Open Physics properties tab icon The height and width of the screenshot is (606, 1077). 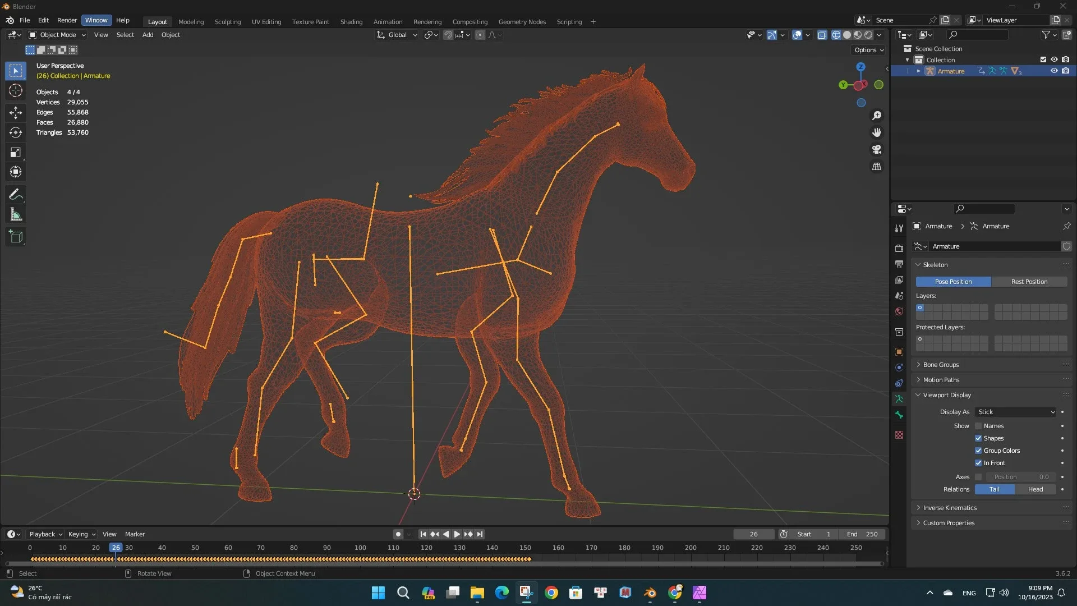coord(899,368)
